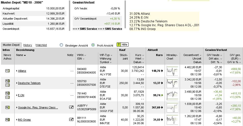Open Allianz intraday chart thumbnail
The image size is (243, 126).
(172, 71)
